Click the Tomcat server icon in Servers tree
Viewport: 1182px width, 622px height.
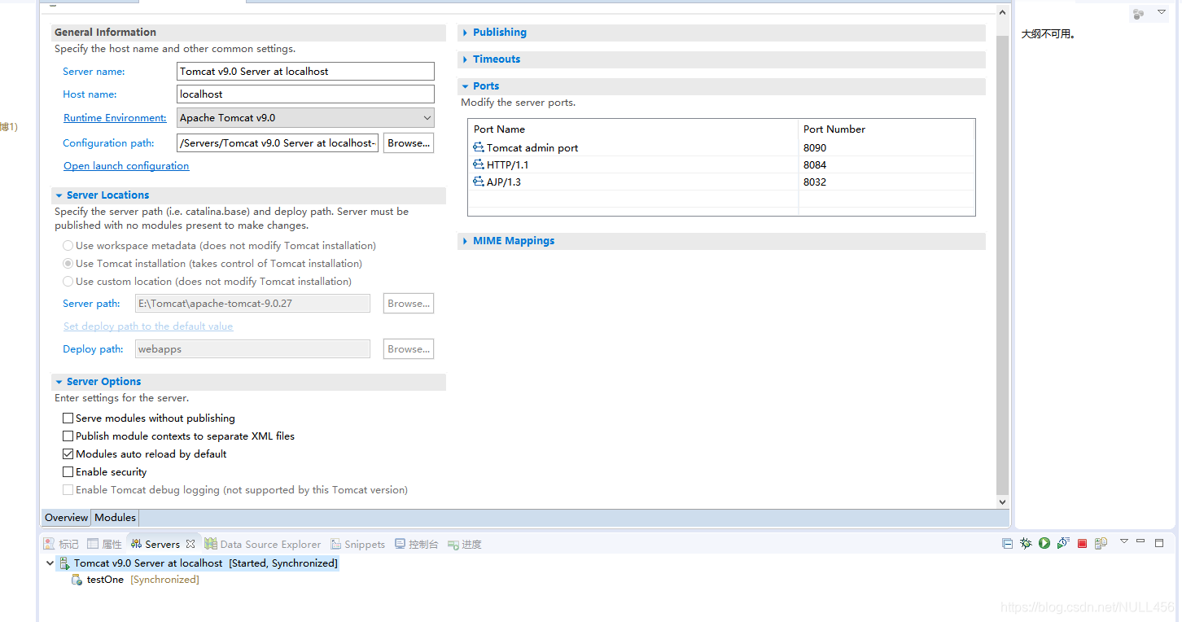[64, 563]
